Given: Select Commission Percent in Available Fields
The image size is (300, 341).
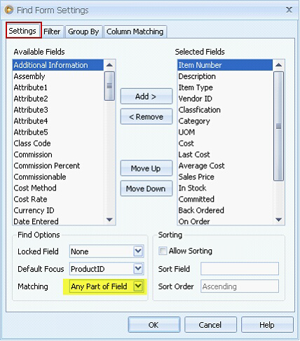Looking at the screenshot, I should [58, 166].
